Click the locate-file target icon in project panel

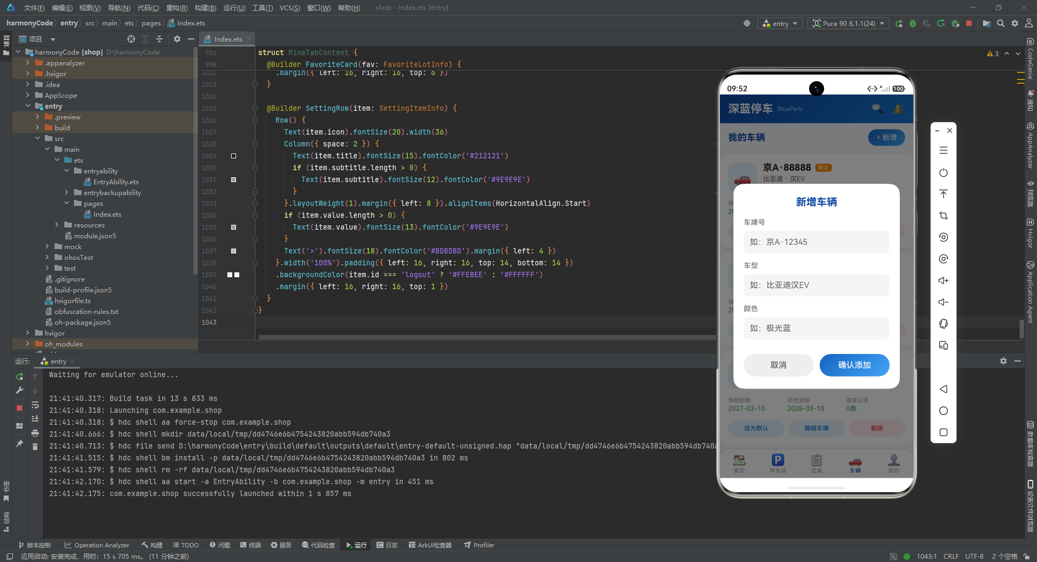click(131, 39)
